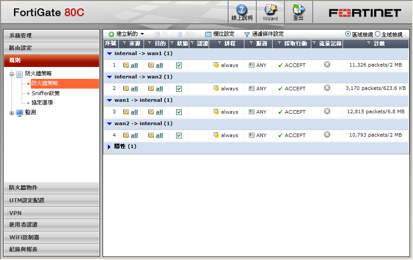Click filter icon in 來源 column header
The width and height of the screenshot is (413, 260).
coord(125,44)
